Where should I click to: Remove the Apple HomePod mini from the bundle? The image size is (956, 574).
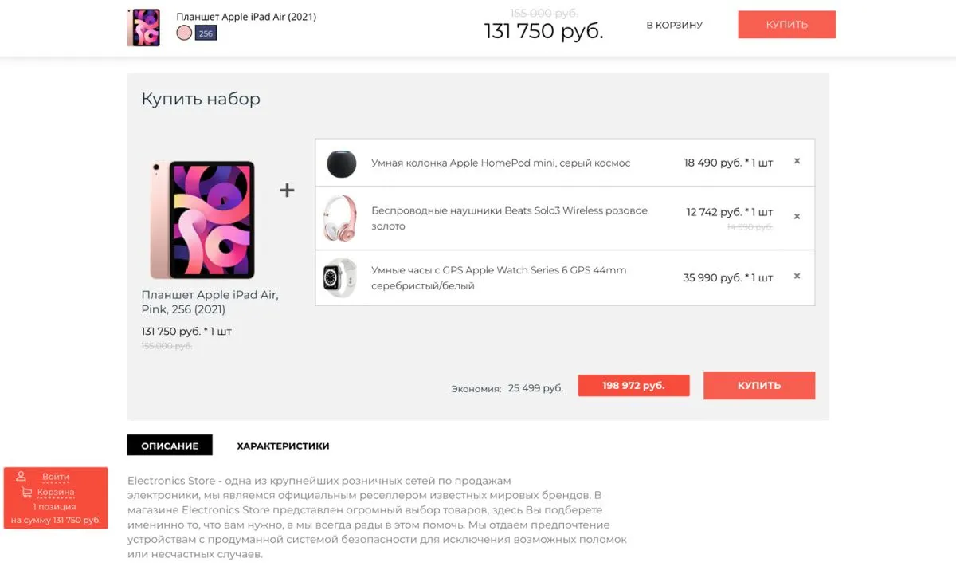[x=797, y=160]
